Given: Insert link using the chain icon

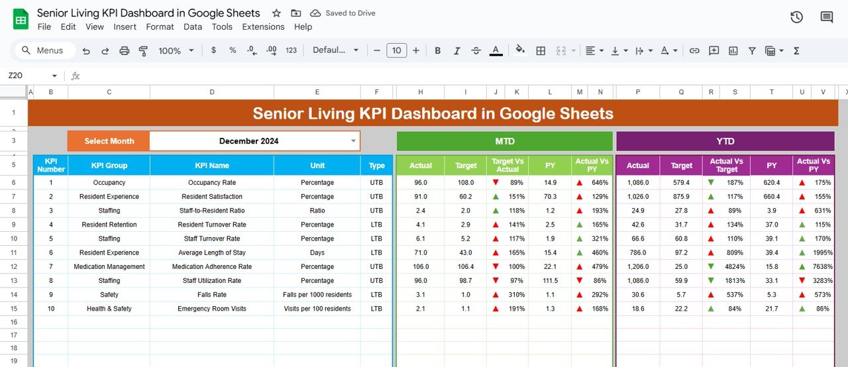Looking at the screenshot, I should point(694,51).
